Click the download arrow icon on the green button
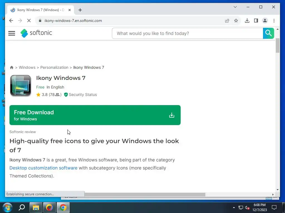This screenshot has height=213, width=285. (x=171, y=115)
